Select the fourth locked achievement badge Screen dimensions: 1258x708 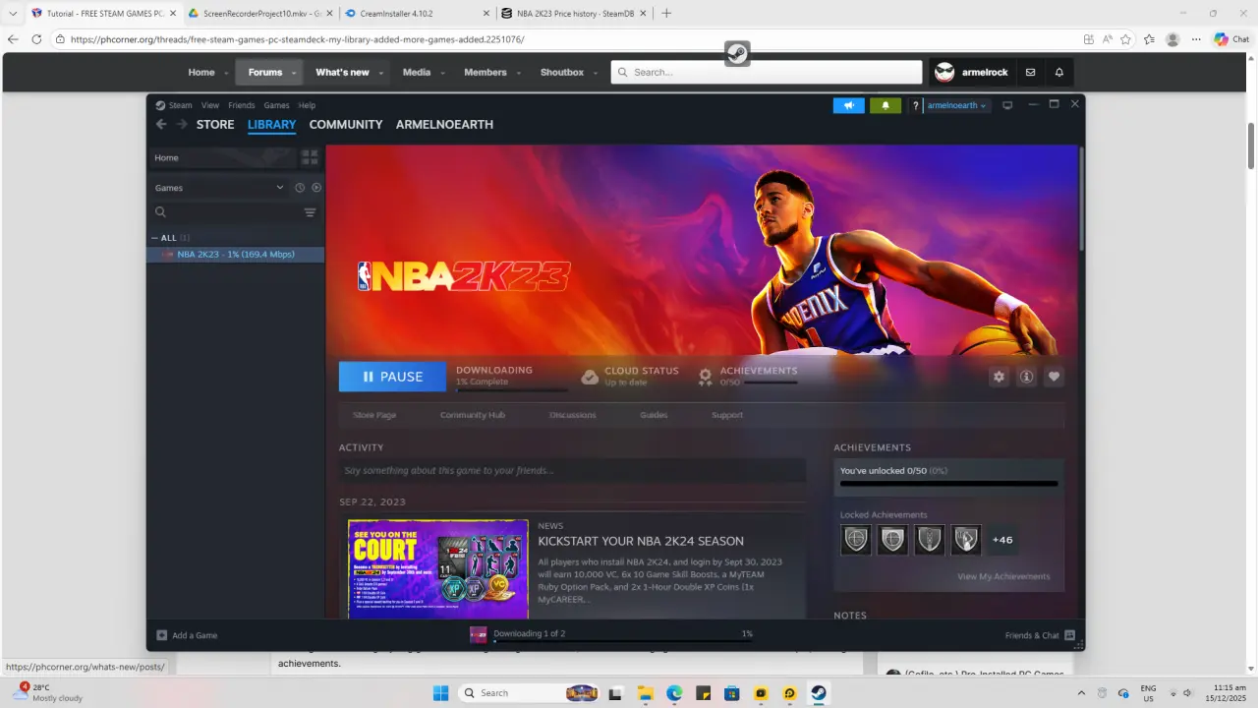(965, 540)
